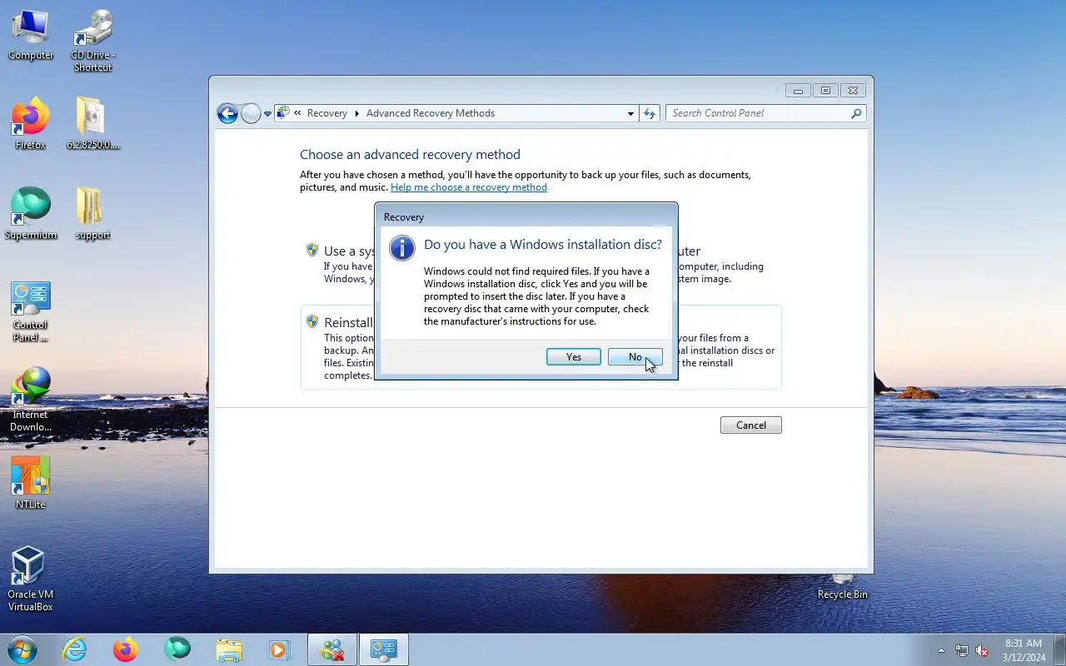Open Windows Media Player from taskbar
This screenshot has width=1066, height=666.
tap(278, 649)
